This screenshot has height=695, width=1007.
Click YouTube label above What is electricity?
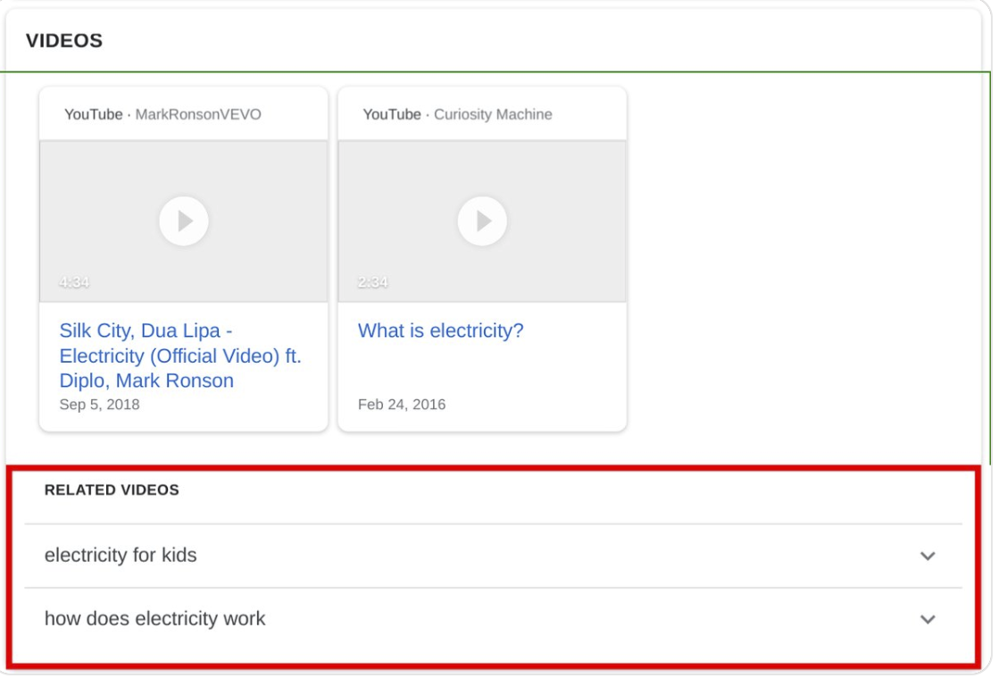(391, 114)
